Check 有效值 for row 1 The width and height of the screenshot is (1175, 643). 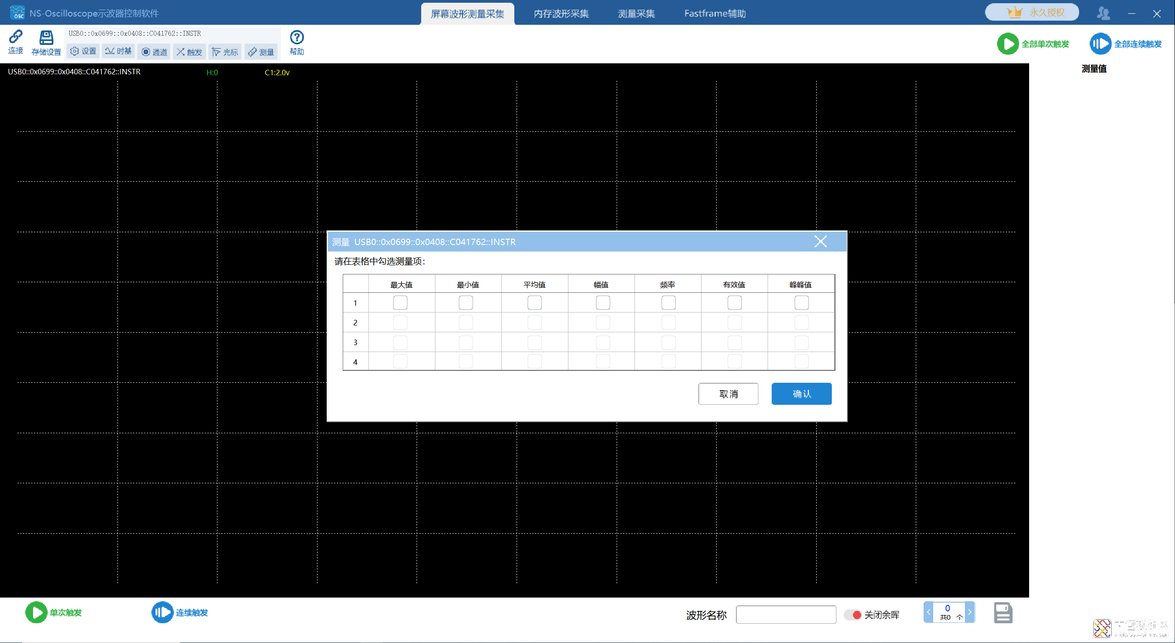735,303
